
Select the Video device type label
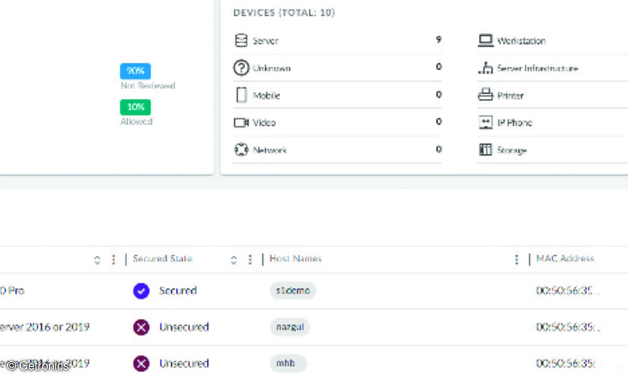(264, 123)
